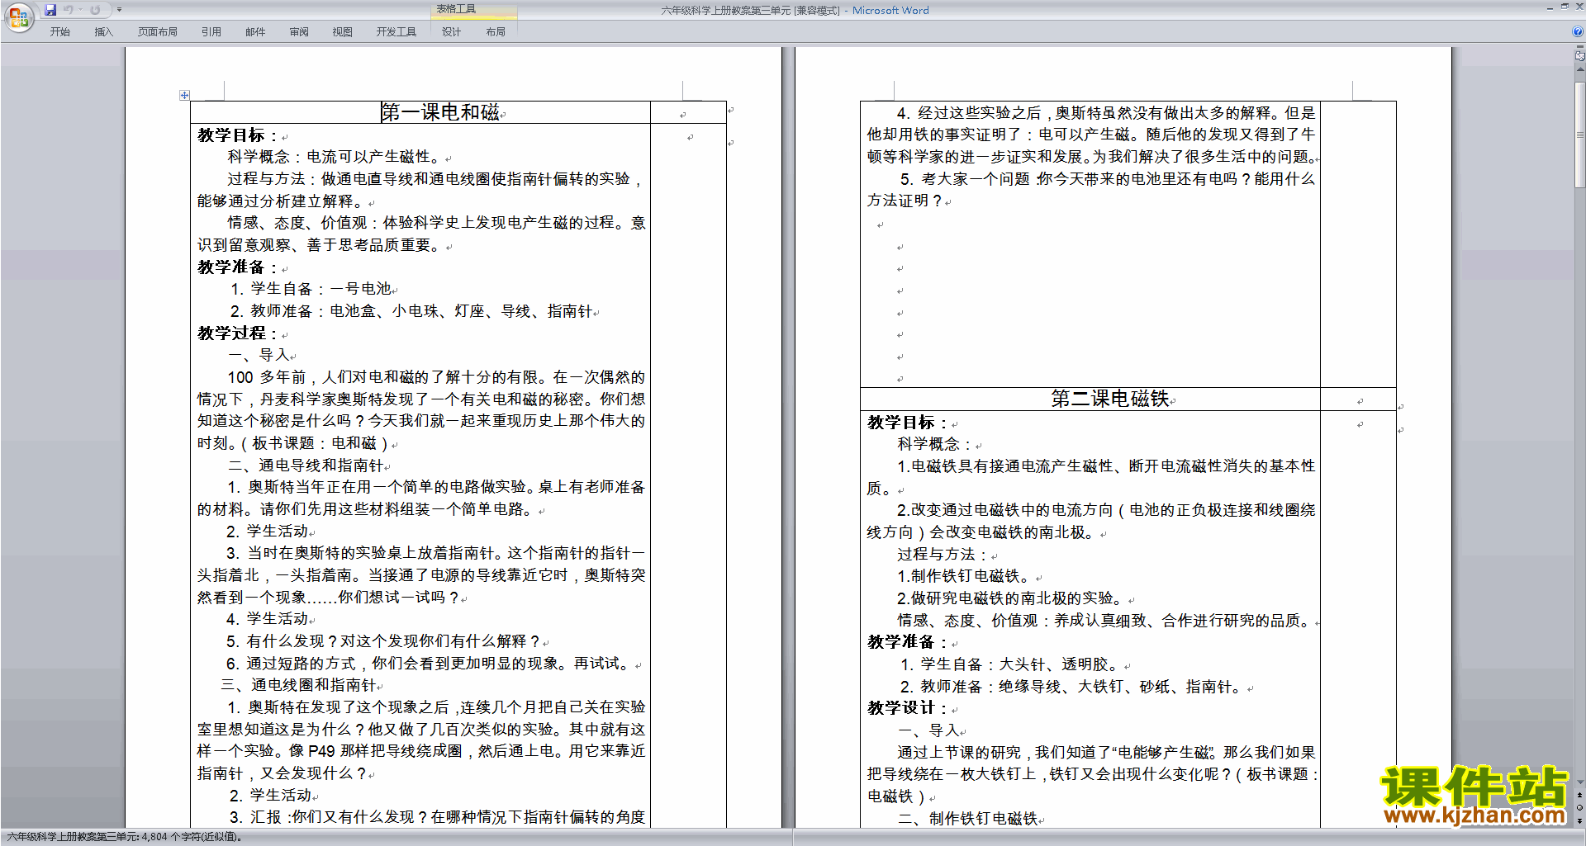Open the 开发工具 ribbon tab
The image size is (1586, 846).
click(396, 31)
